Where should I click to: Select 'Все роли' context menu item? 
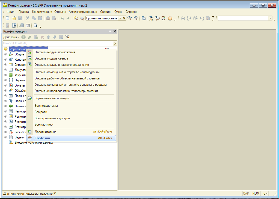[71, 112]
